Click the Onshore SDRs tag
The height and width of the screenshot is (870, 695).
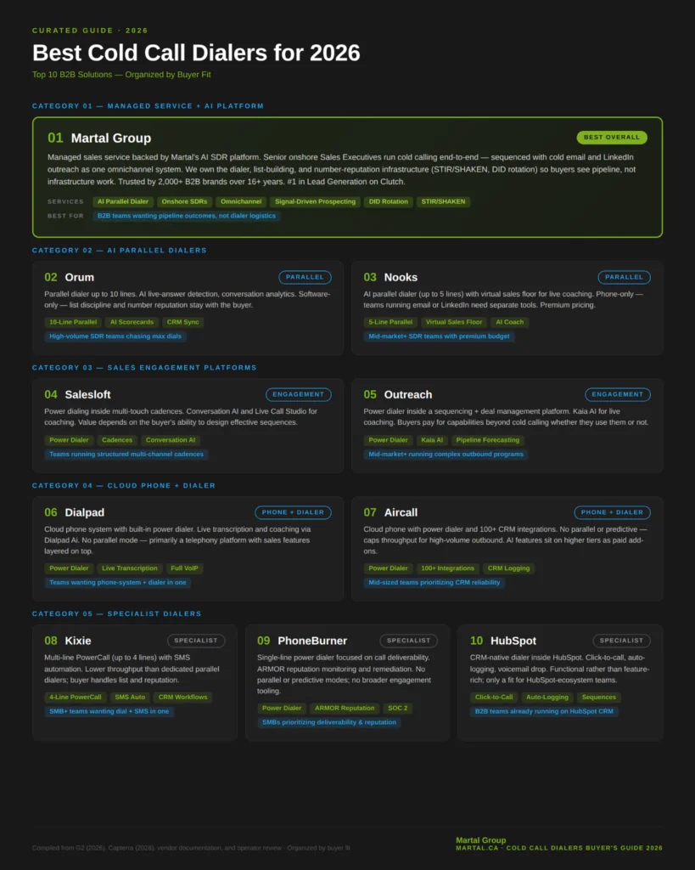[x=184, y=201]
